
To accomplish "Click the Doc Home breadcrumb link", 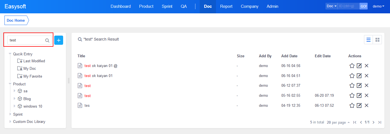I will 16,20.
